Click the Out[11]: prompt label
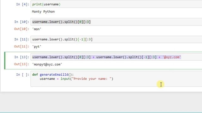The height and width of the screenshot is (113, 202). pos(22,46)
